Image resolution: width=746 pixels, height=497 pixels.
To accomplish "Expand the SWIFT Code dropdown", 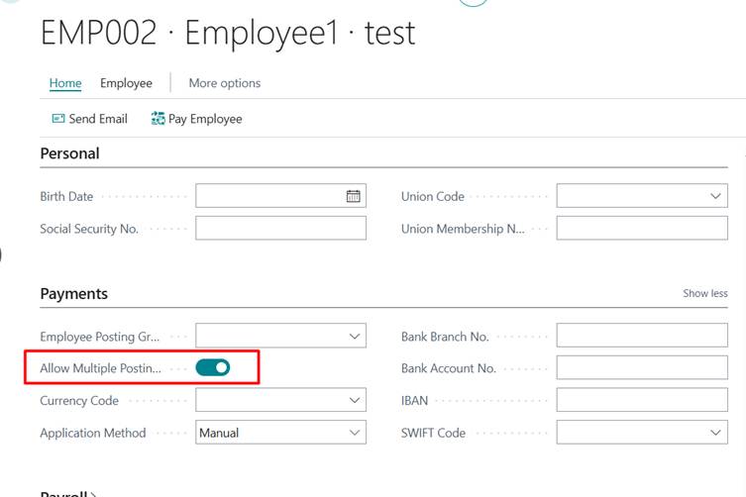I will pos(715,433).
